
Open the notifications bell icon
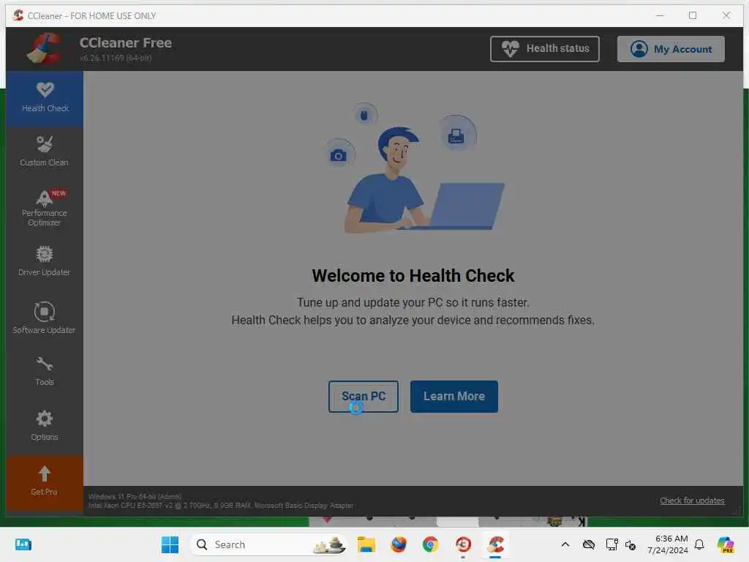tap(699, 544)
